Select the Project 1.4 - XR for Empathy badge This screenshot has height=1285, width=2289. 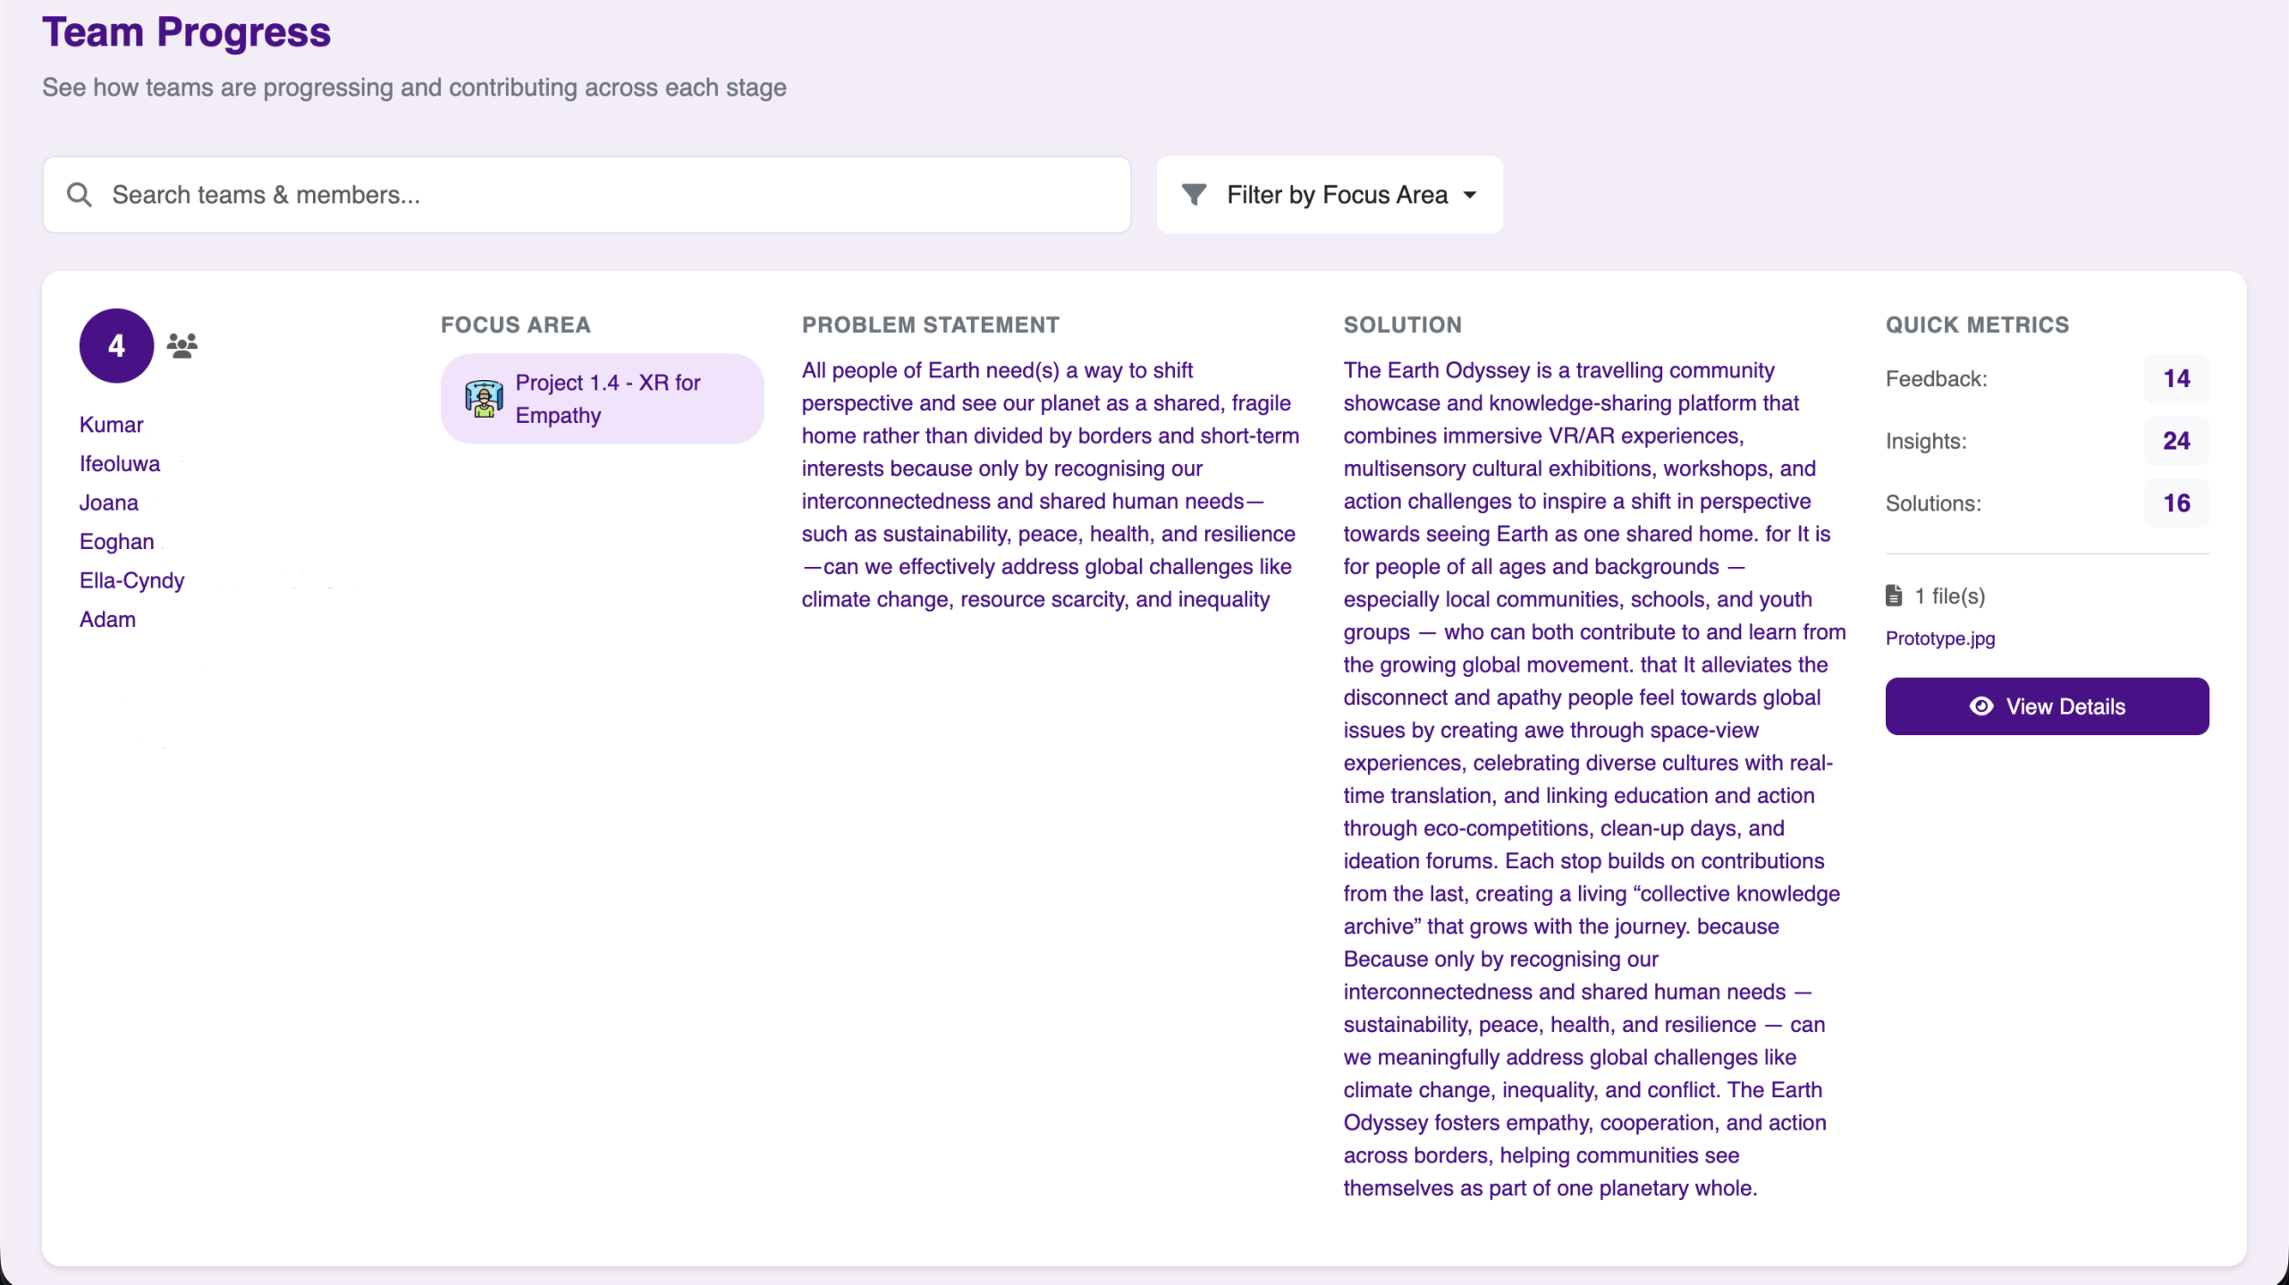[601, 398]
